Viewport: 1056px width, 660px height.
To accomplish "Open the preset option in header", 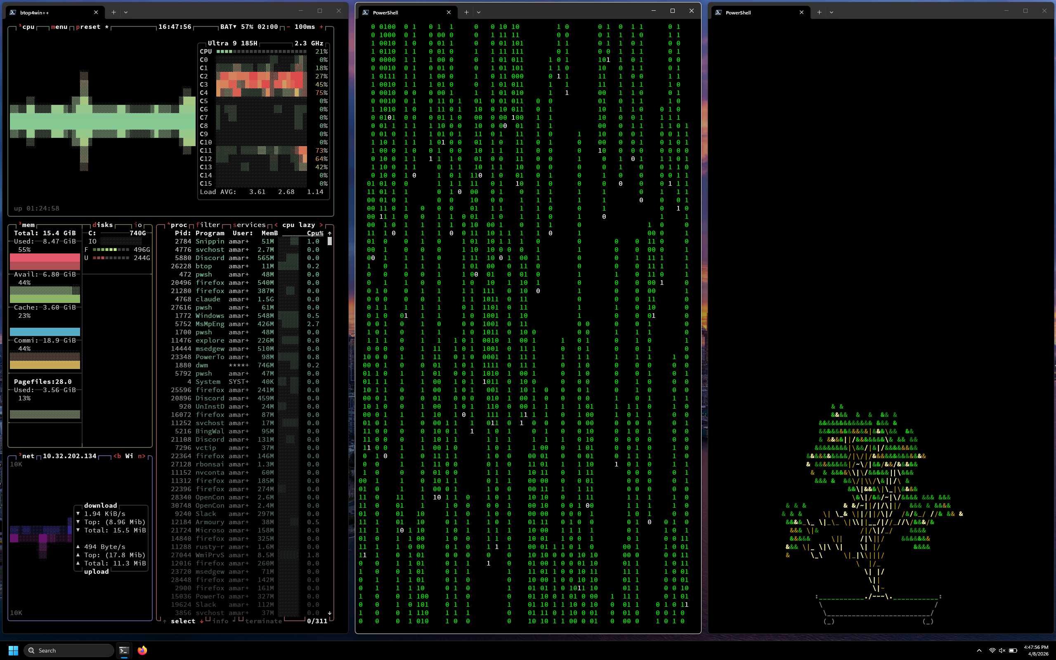I will point(88,27).
